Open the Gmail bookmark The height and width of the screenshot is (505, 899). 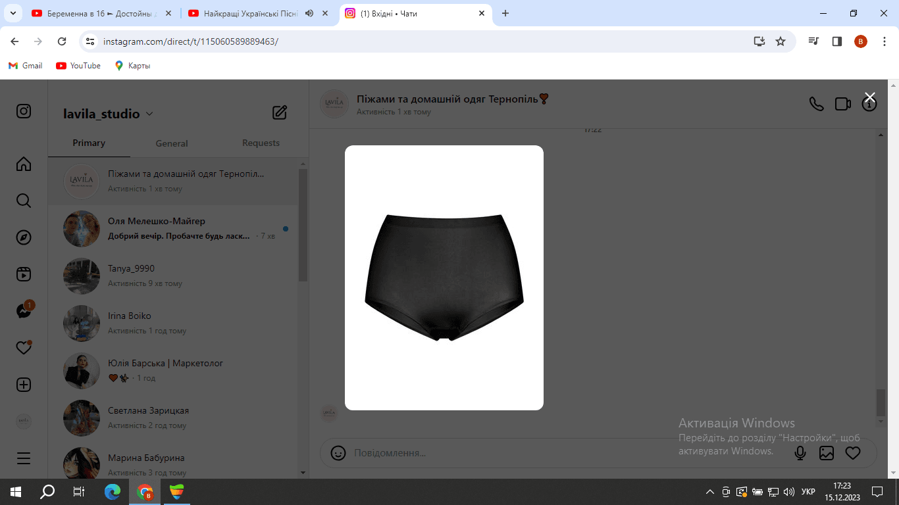click(x=25, y=66)
